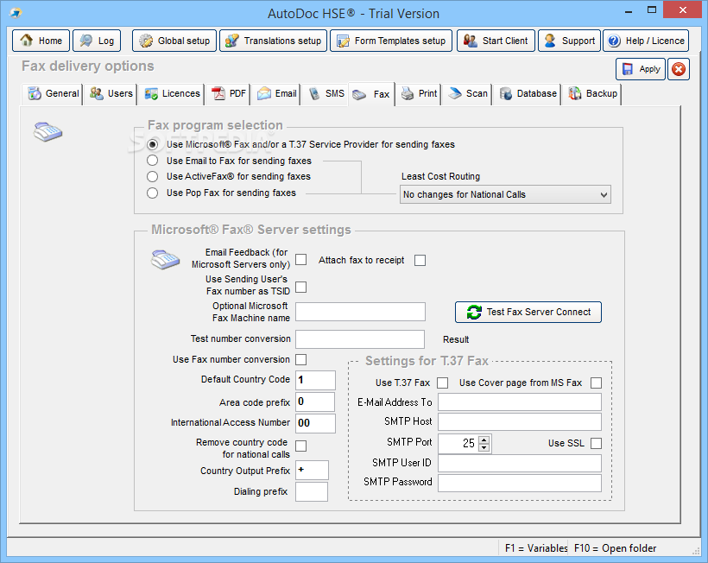Increase SMTP Port with up arrow
The image size is (708, 563).
[484, 440]
